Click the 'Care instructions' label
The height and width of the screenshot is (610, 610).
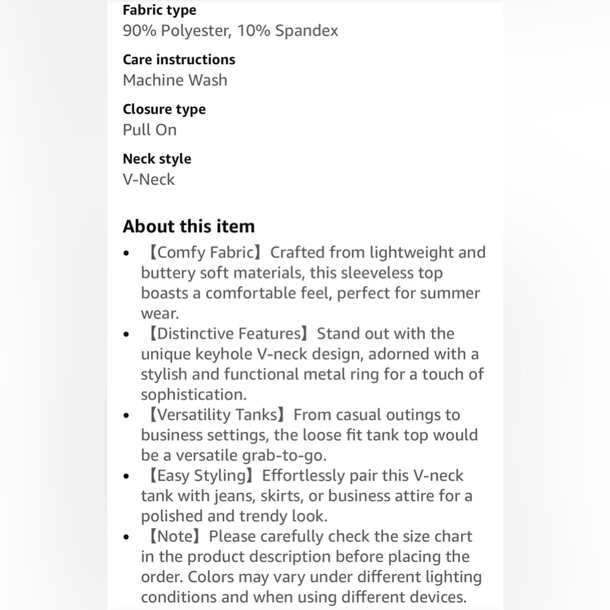pyautogui.click(x=179, y=60)
